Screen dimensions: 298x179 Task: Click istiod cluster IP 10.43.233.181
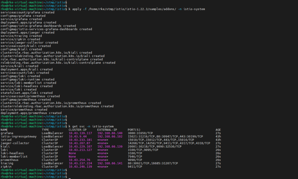pyautogui.click(x=80, y=140)
